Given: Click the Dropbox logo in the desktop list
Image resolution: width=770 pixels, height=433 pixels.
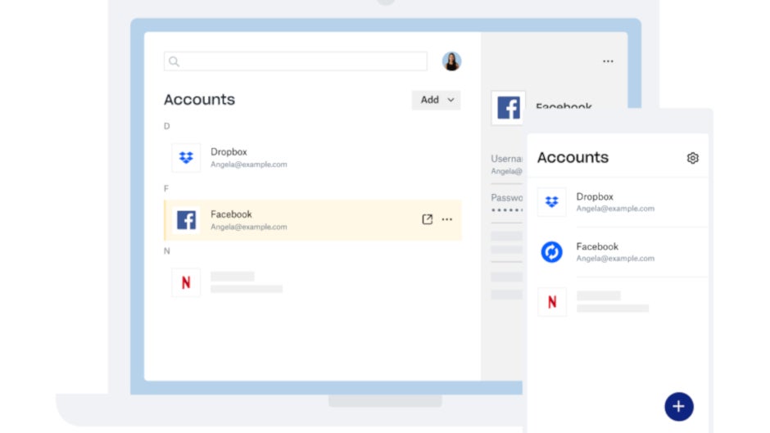Looking at the screenshot, I should [186, 158].
